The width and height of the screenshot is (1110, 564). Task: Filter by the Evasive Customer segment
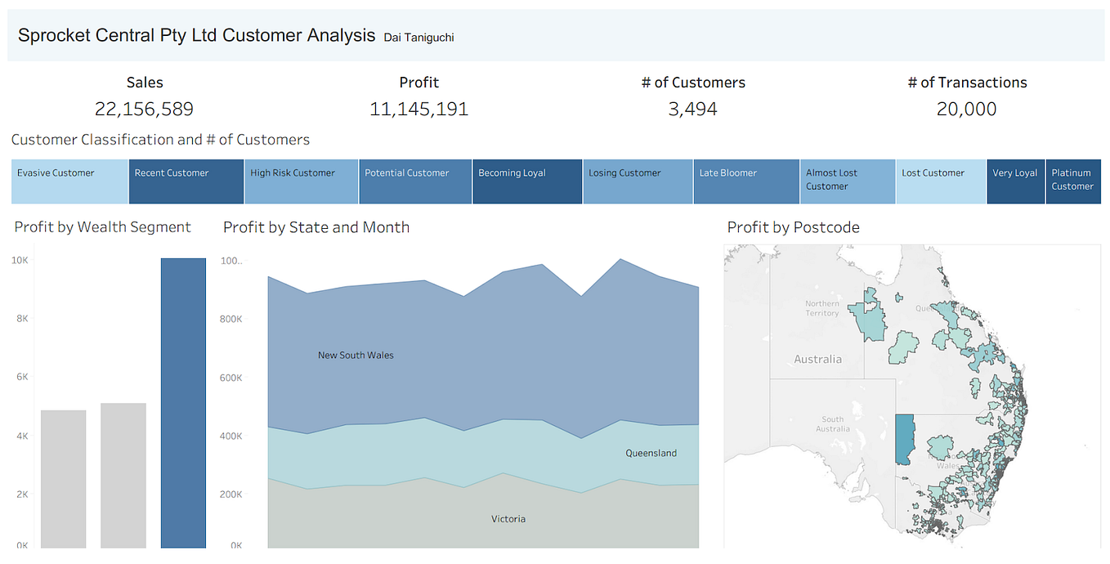click(x=69, y=181)
